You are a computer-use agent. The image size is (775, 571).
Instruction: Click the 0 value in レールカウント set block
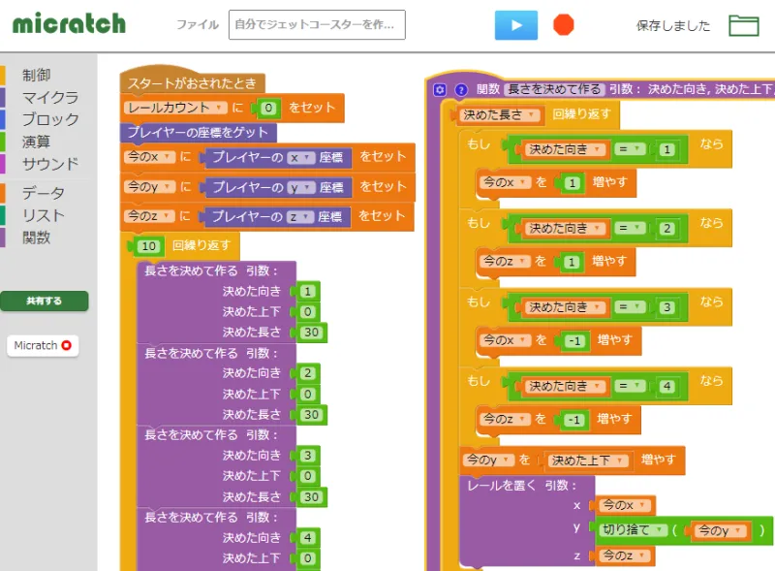coord(268,109)
